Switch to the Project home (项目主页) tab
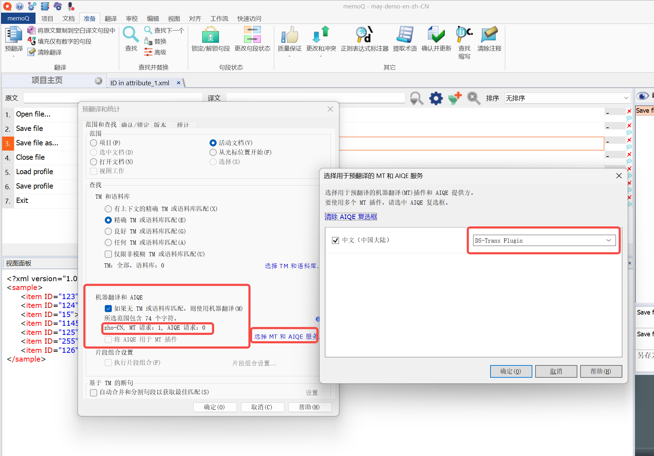654x456 pixels. 47,80
